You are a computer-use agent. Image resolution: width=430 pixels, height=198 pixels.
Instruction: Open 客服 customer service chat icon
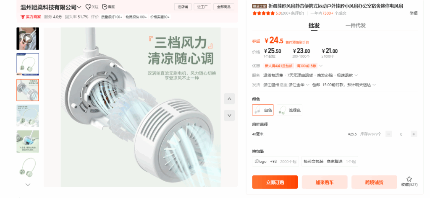tap(105, 7)
